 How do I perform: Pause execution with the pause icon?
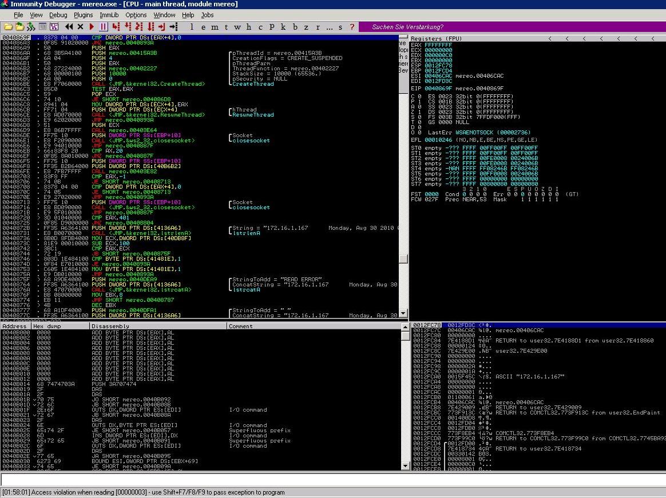pos(103,27)
